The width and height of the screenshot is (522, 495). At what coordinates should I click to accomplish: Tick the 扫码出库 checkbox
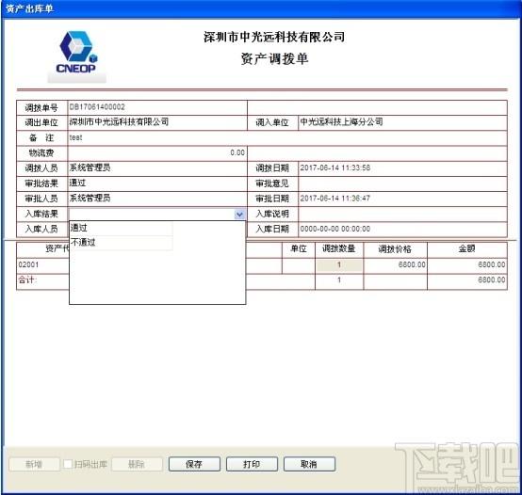point(68,464)
